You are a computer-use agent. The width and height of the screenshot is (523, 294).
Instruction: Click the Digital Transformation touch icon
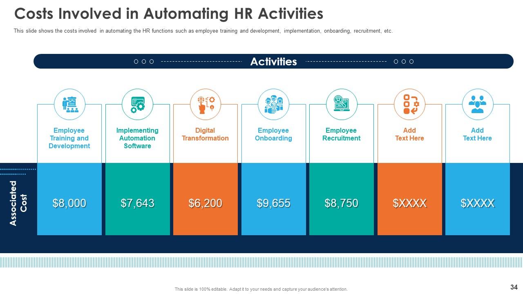(206, 104)
